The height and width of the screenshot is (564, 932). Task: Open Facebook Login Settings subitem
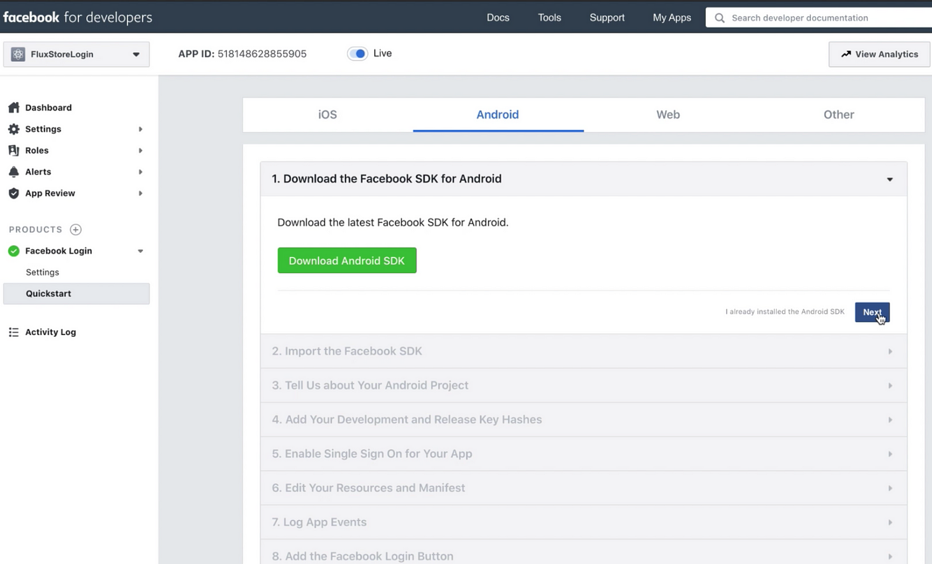(x=43, y=272)
